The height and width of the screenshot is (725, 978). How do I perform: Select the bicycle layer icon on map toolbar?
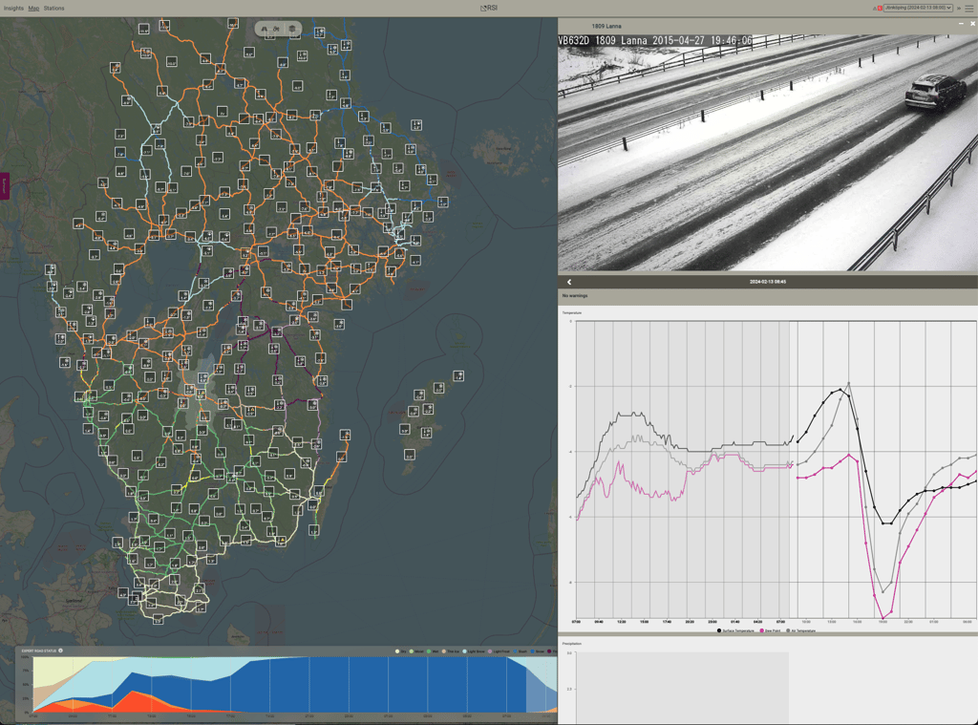tap(276, 29)
